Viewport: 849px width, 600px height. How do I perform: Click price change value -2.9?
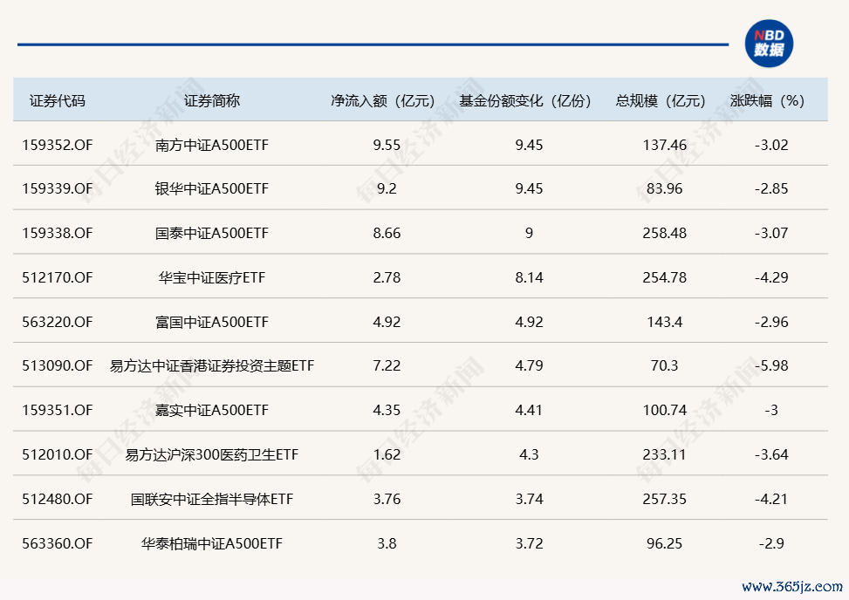point(771,543)
